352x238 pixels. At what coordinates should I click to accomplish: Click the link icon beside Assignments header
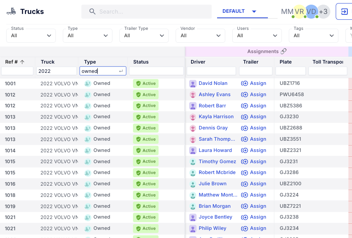283,51
